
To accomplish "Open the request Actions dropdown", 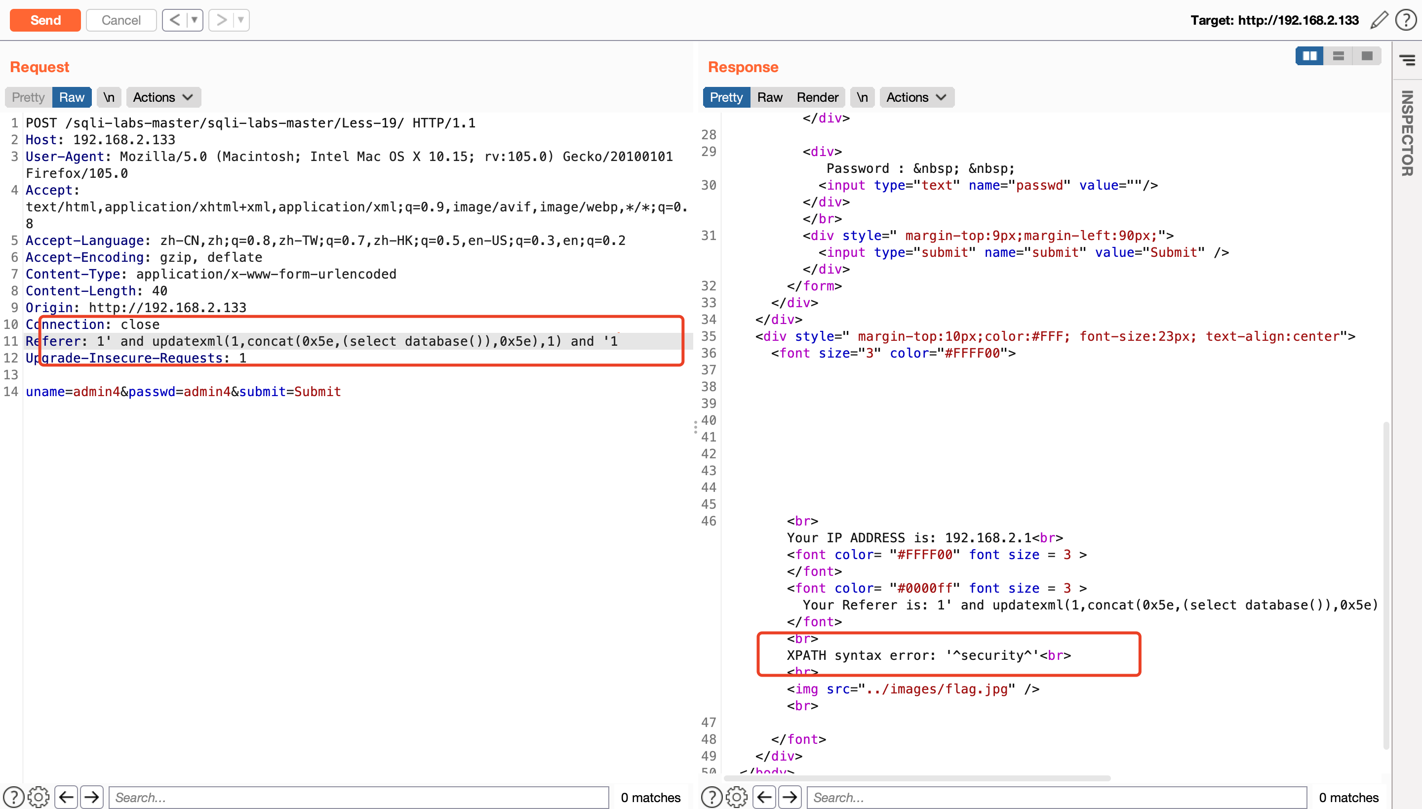I will coord(163,97).
